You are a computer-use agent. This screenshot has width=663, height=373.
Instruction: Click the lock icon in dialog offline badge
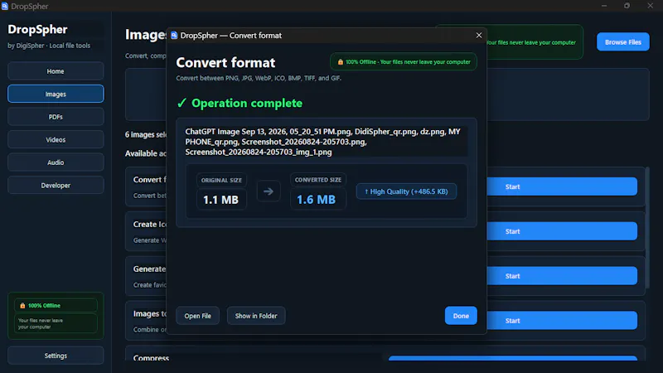341,61
